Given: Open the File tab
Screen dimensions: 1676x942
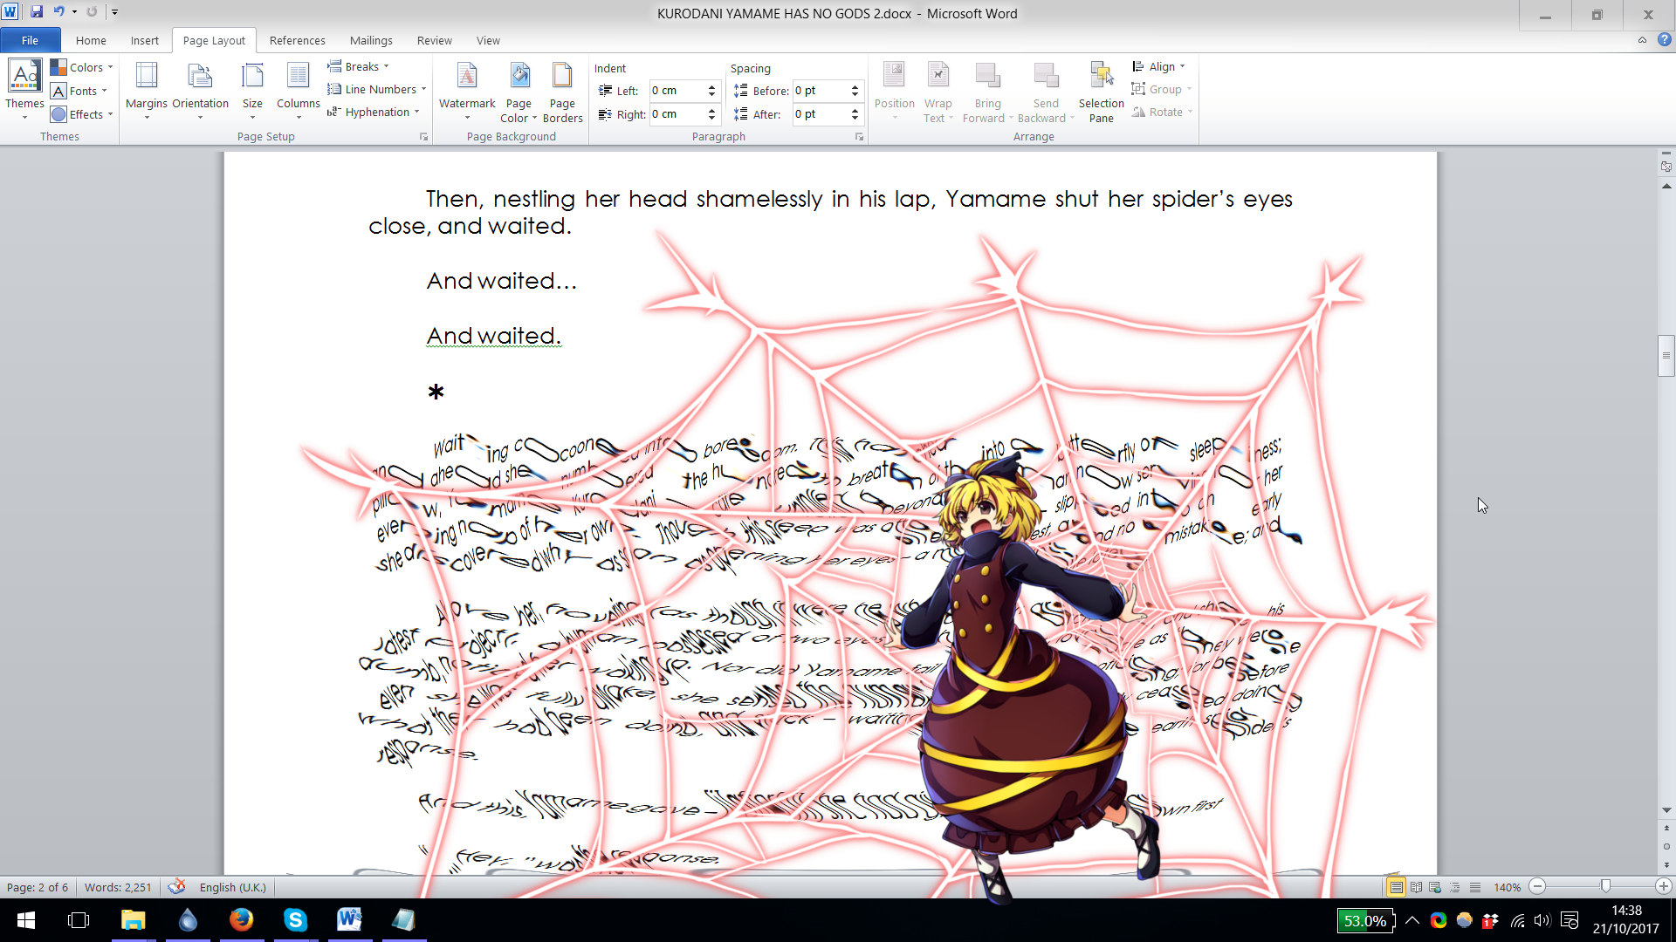Looking at the screenshot, I should [x=31, y=40].
